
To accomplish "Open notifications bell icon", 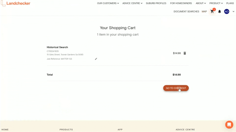I will [x=220, y=11].
